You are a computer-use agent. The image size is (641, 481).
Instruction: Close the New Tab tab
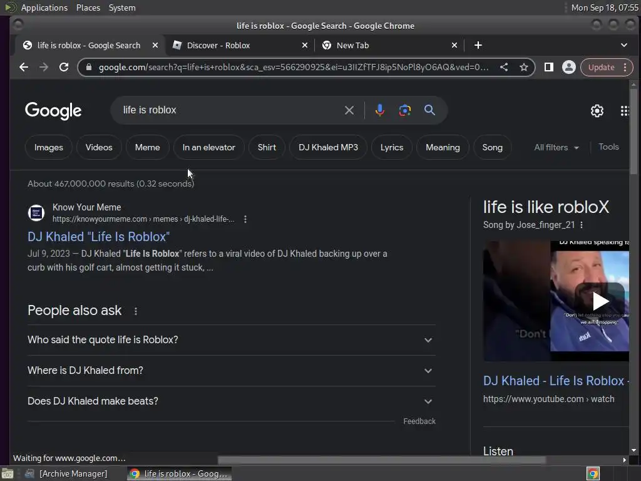(x=454, y=45)
